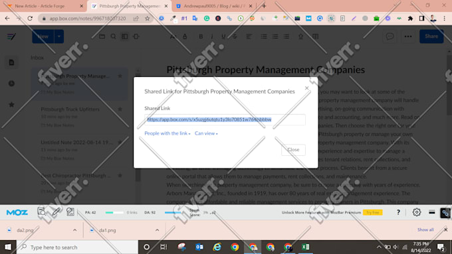Open recent notes clock icon
This screenshot has height=254, width=452.
coord(11,84)
